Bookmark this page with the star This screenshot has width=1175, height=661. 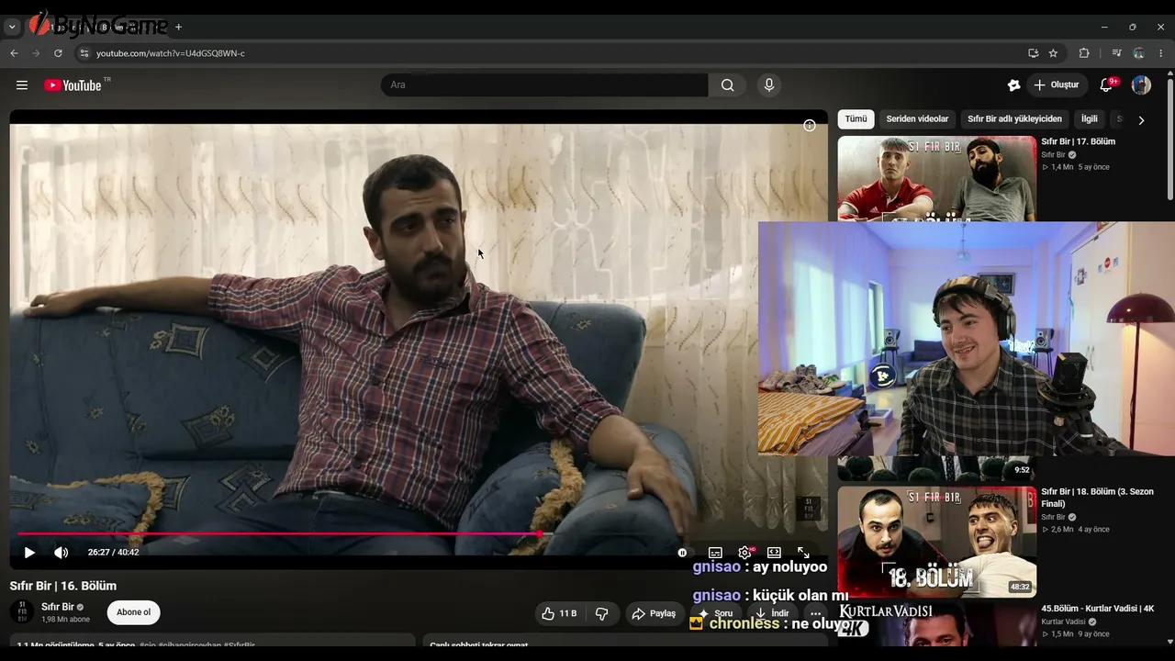(1053, 53)
